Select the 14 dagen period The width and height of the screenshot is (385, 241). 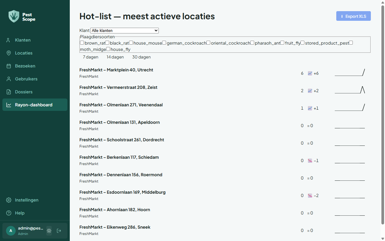pos(115,57)
